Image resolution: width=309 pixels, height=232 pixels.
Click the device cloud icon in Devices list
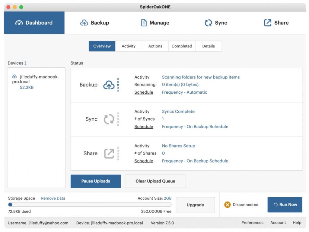point(14,76)
